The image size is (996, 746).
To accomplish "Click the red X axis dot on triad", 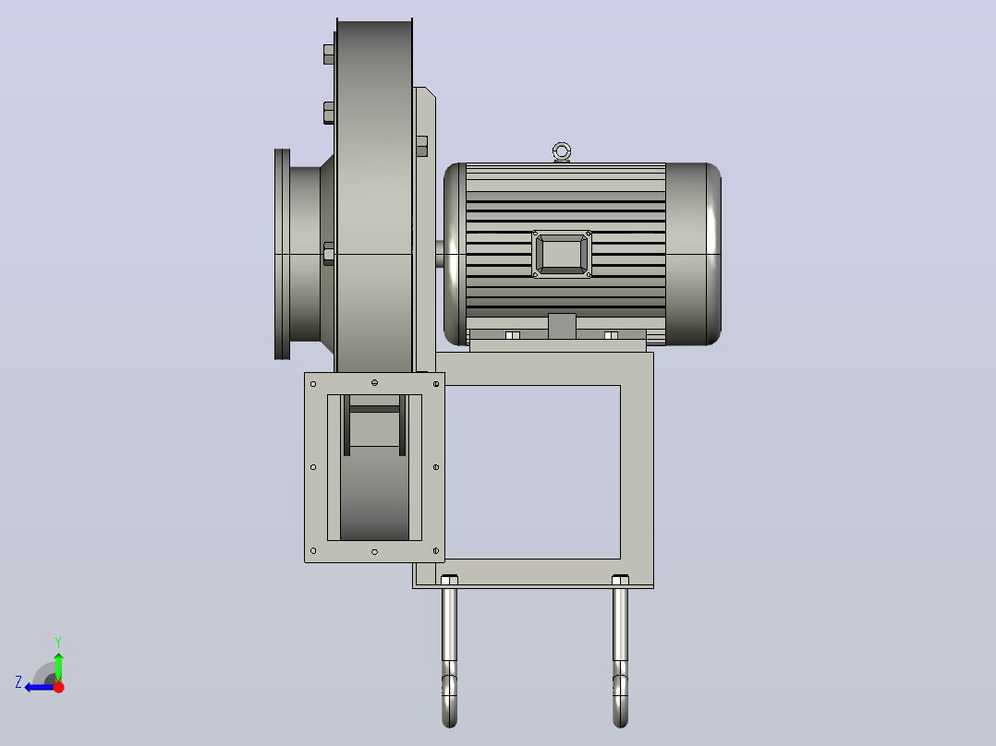I will [x=58, y=687].
